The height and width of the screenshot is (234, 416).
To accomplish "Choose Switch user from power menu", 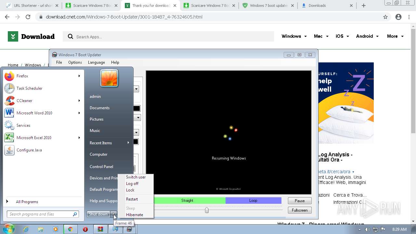I will click(136, 177).
